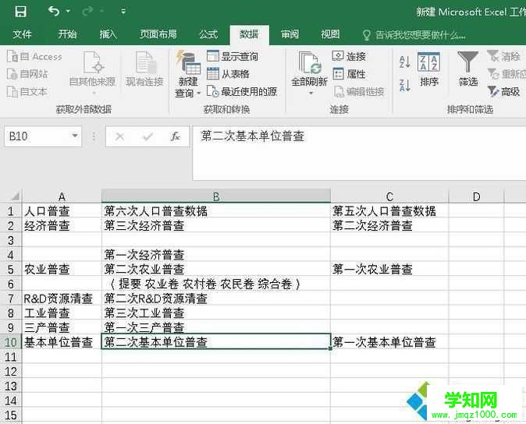
Task: Click cell containing 第三次工业普查
Action: click(216, 313)
